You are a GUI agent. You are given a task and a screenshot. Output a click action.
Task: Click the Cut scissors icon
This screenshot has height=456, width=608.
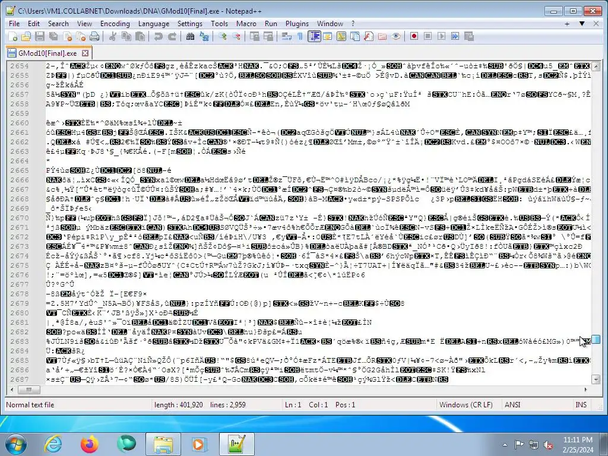112,36
